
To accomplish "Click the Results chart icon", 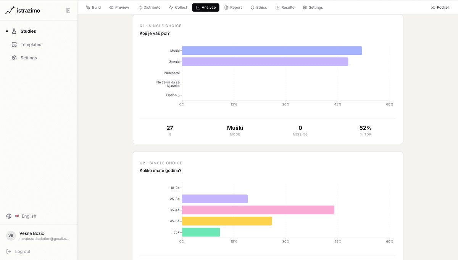I will coord(277,8).
